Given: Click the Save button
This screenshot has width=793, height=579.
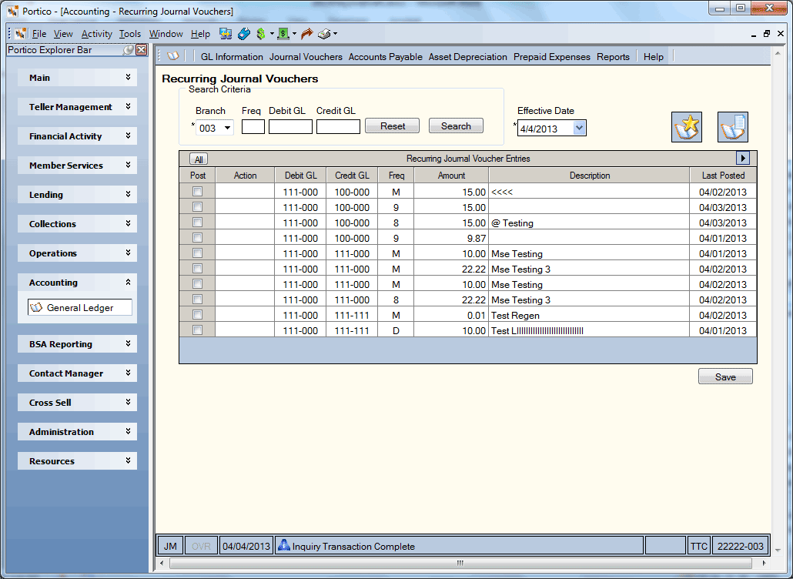Looking at the screenshot, I should [725, 377].
